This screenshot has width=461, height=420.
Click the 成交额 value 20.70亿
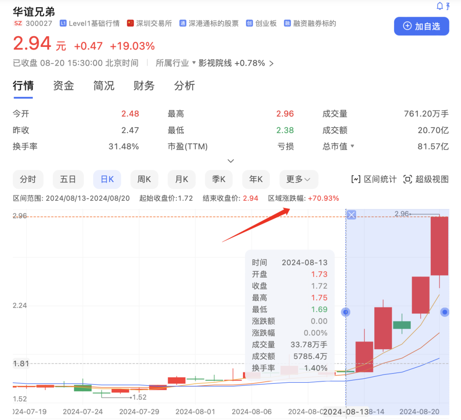[433, 130]
